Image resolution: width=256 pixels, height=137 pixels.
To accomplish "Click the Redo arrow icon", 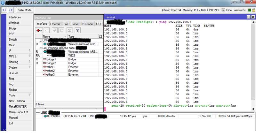I will (x=11, y=10).
